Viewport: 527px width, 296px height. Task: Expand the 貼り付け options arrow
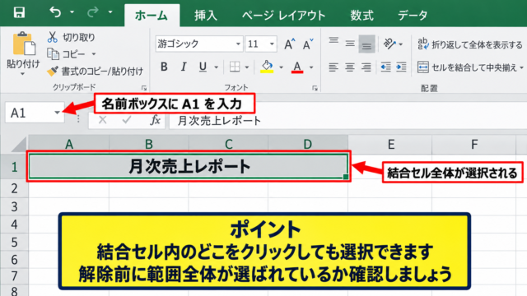22,74
